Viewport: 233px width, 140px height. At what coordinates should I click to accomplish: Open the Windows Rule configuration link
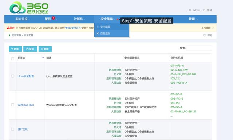point(26,105)
